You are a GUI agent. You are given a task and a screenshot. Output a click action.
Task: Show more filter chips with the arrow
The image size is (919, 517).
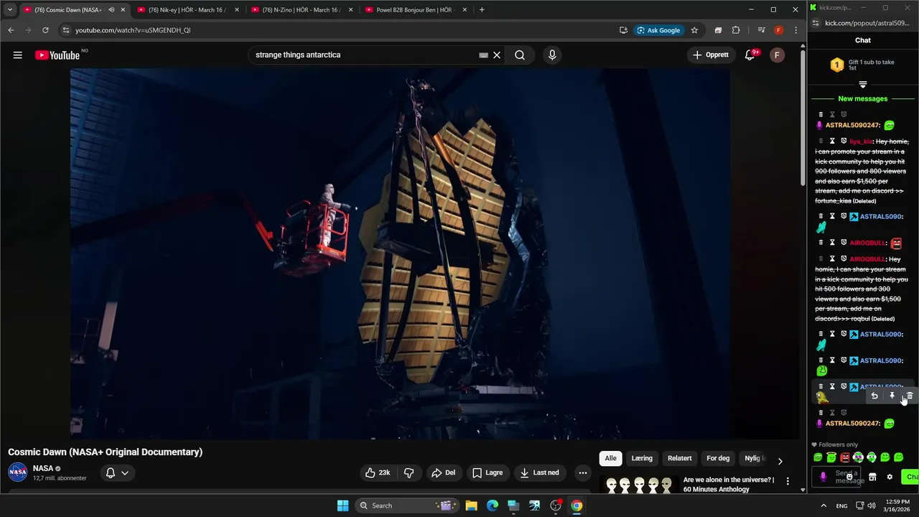pyautogui.click(x=780, y=461)
